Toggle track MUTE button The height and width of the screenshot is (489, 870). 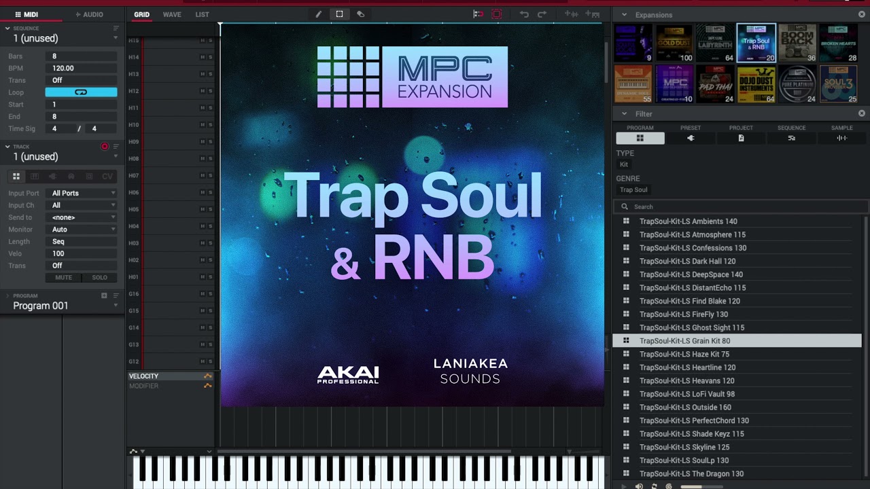coord(63,277)
